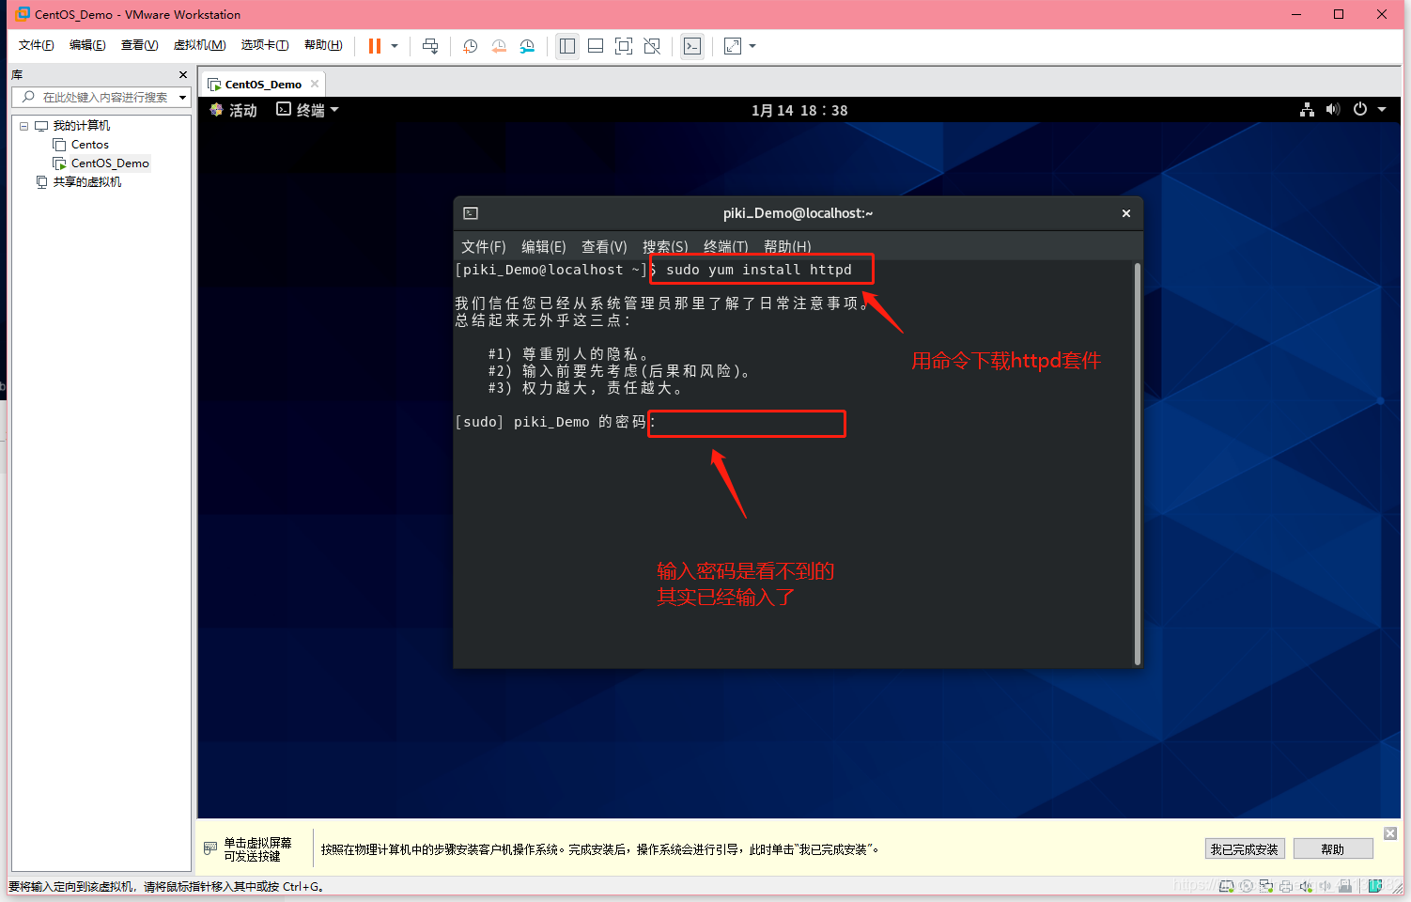Dismiss the yellow install hint bar
The width and height of the screenshot is (1411, 902).
pos(1390,833)
